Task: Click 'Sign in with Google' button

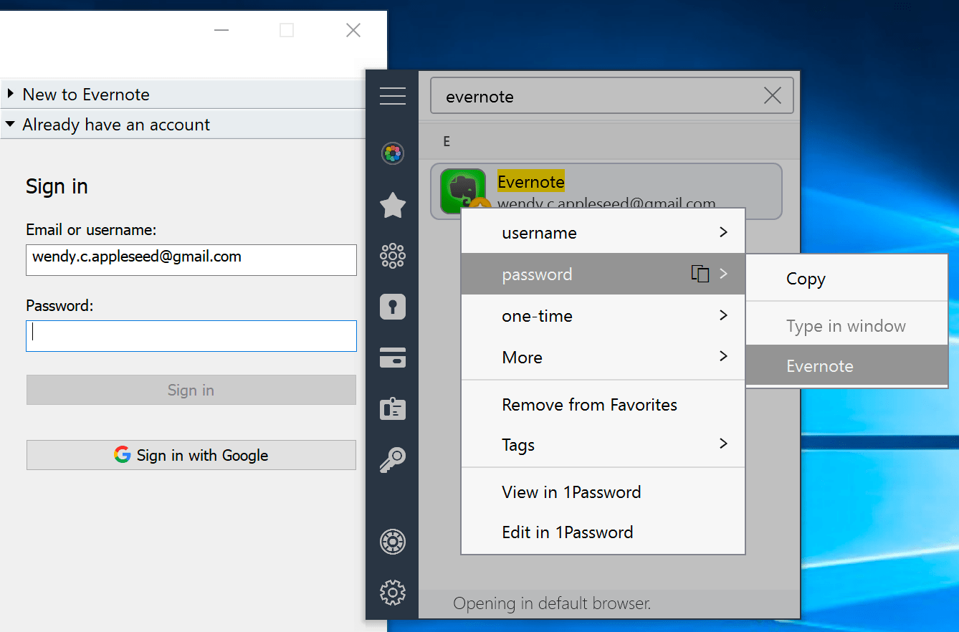Action: [x=191, y=455]
